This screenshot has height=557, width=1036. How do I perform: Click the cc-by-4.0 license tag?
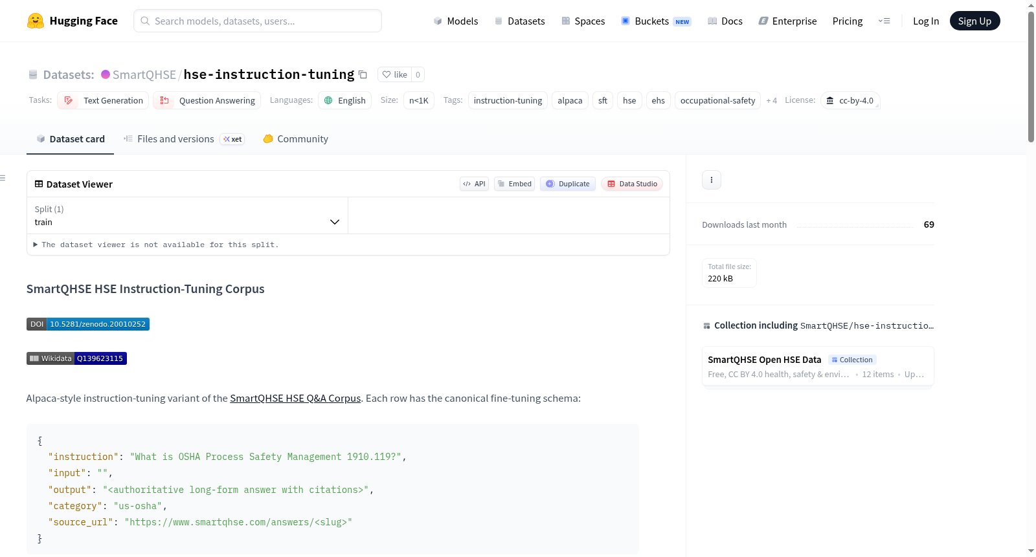pos(850,100)
